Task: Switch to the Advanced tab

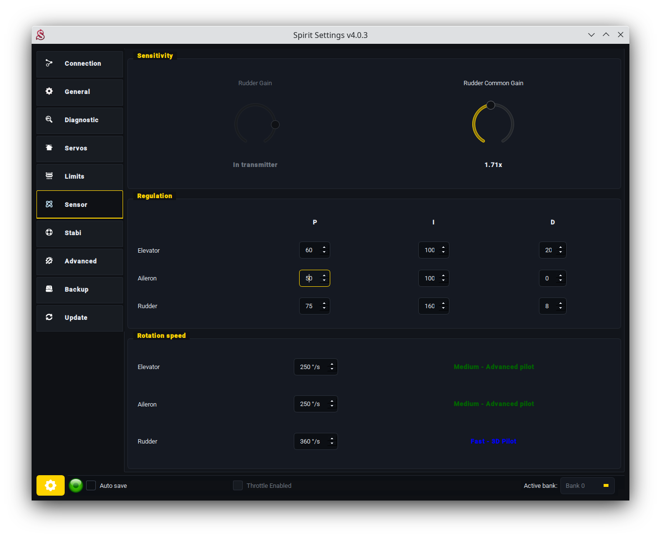Action: [80, 261]
